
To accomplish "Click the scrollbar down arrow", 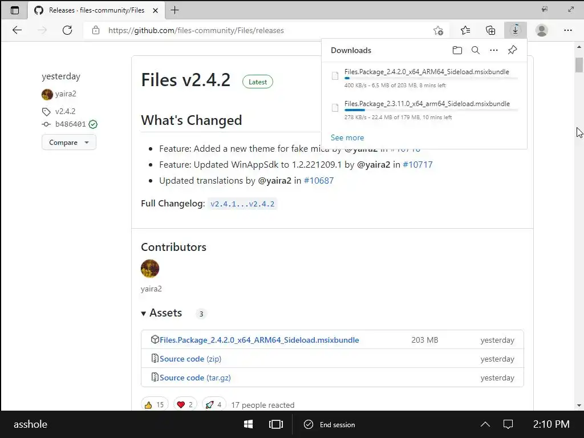I will 579,405.
